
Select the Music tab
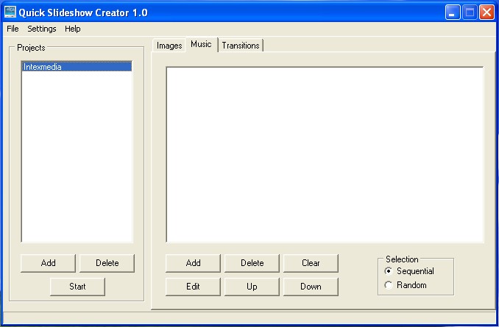pyautogui.click(x=201, y=44)
